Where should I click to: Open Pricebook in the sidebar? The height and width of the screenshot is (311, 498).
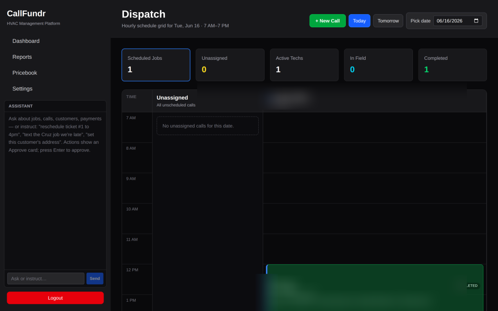click(25, 73)
